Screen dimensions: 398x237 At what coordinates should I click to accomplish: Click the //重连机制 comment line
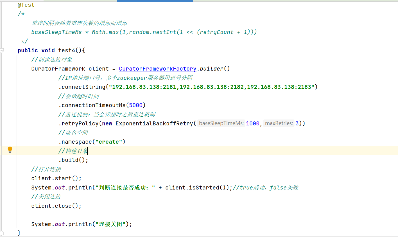pyautogui.click(x=107, y=114)
